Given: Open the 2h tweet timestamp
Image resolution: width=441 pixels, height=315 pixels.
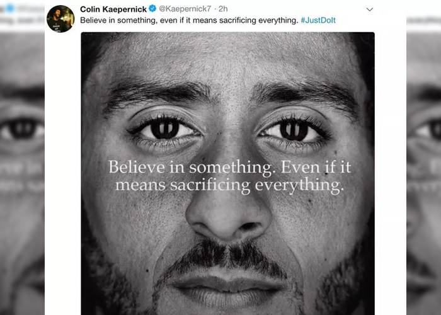Looking at the screenshot, I should (x=223, y=9).
